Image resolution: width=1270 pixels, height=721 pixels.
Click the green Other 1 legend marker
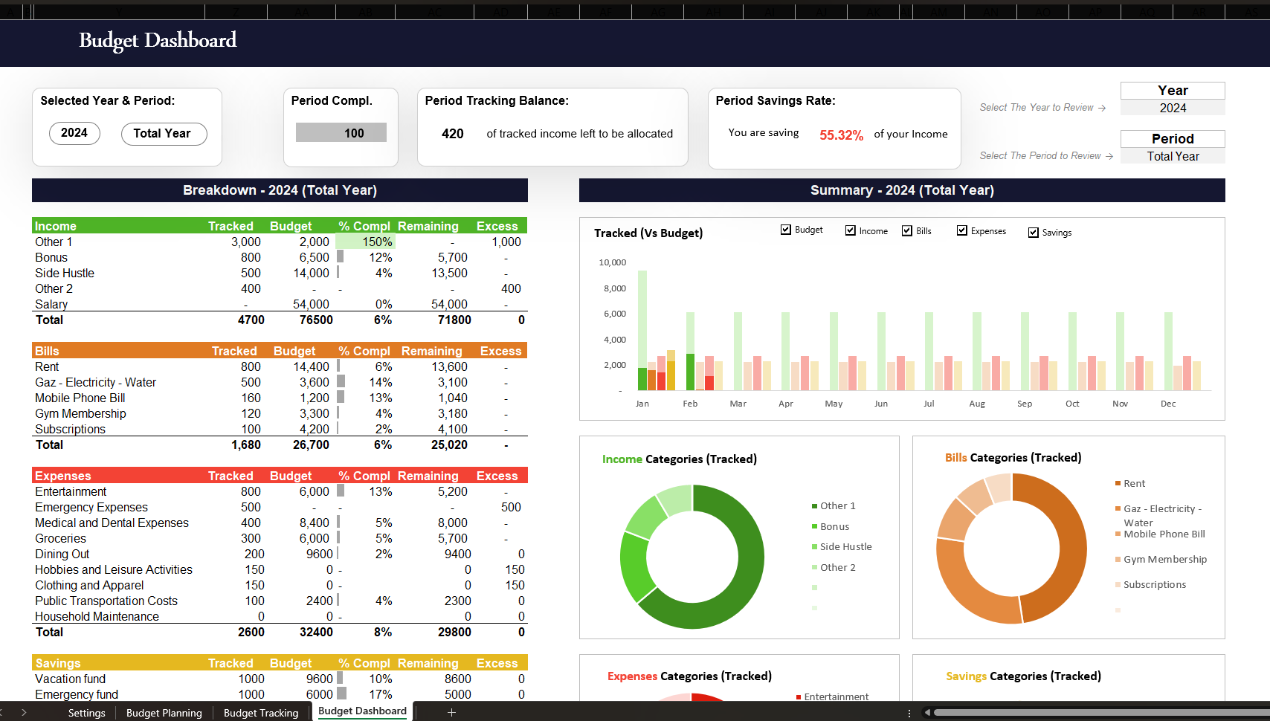pos(813,505)
